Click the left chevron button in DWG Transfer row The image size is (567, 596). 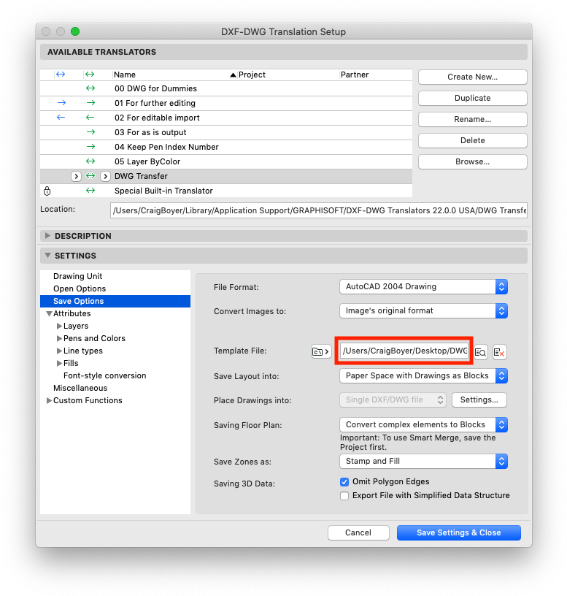(x=77, y=176)
